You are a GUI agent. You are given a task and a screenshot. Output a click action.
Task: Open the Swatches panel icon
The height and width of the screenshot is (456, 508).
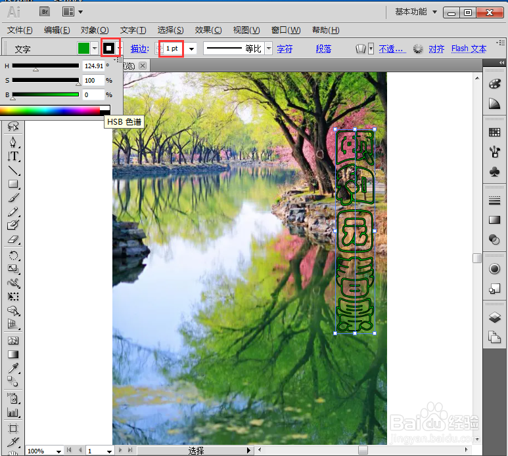coord(494,133)
